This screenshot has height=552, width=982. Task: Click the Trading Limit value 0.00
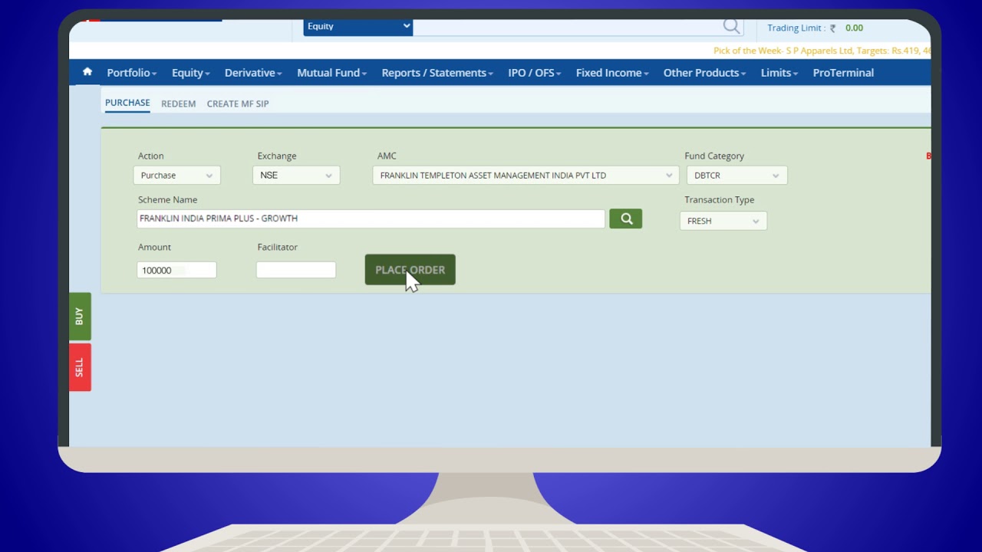coord(854,28)
